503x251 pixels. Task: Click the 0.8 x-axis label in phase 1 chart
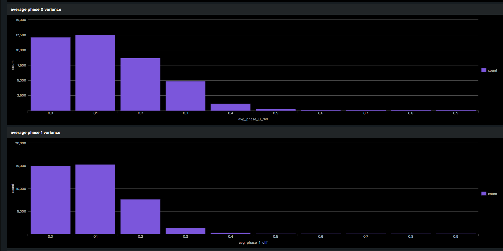pyautogui.click(x=411, y=237)
